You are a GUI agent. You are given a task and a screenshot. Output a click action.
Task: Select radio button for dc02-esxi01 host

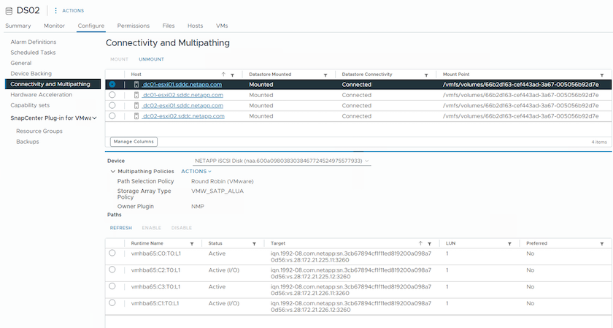112,105
